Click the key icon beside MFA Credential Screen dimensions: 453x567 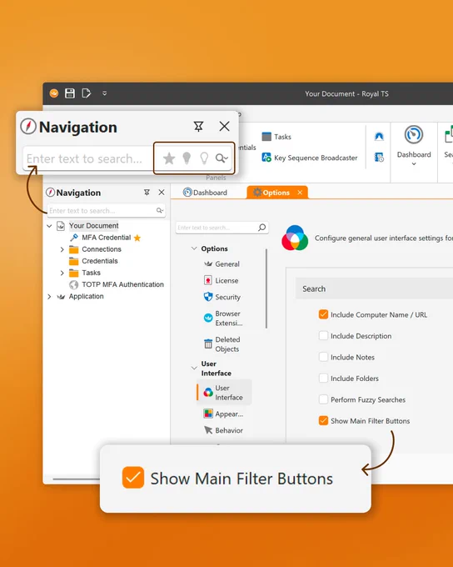coord(73,238)
